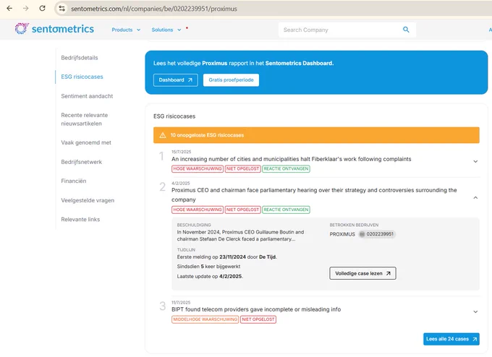
Task: Click the Dashboard button
Action: point(175,80)
